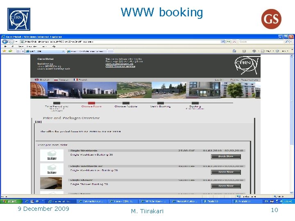Close the Cern Hotel tab
Screen dimensions: 295x221
[x=63, y=51]
